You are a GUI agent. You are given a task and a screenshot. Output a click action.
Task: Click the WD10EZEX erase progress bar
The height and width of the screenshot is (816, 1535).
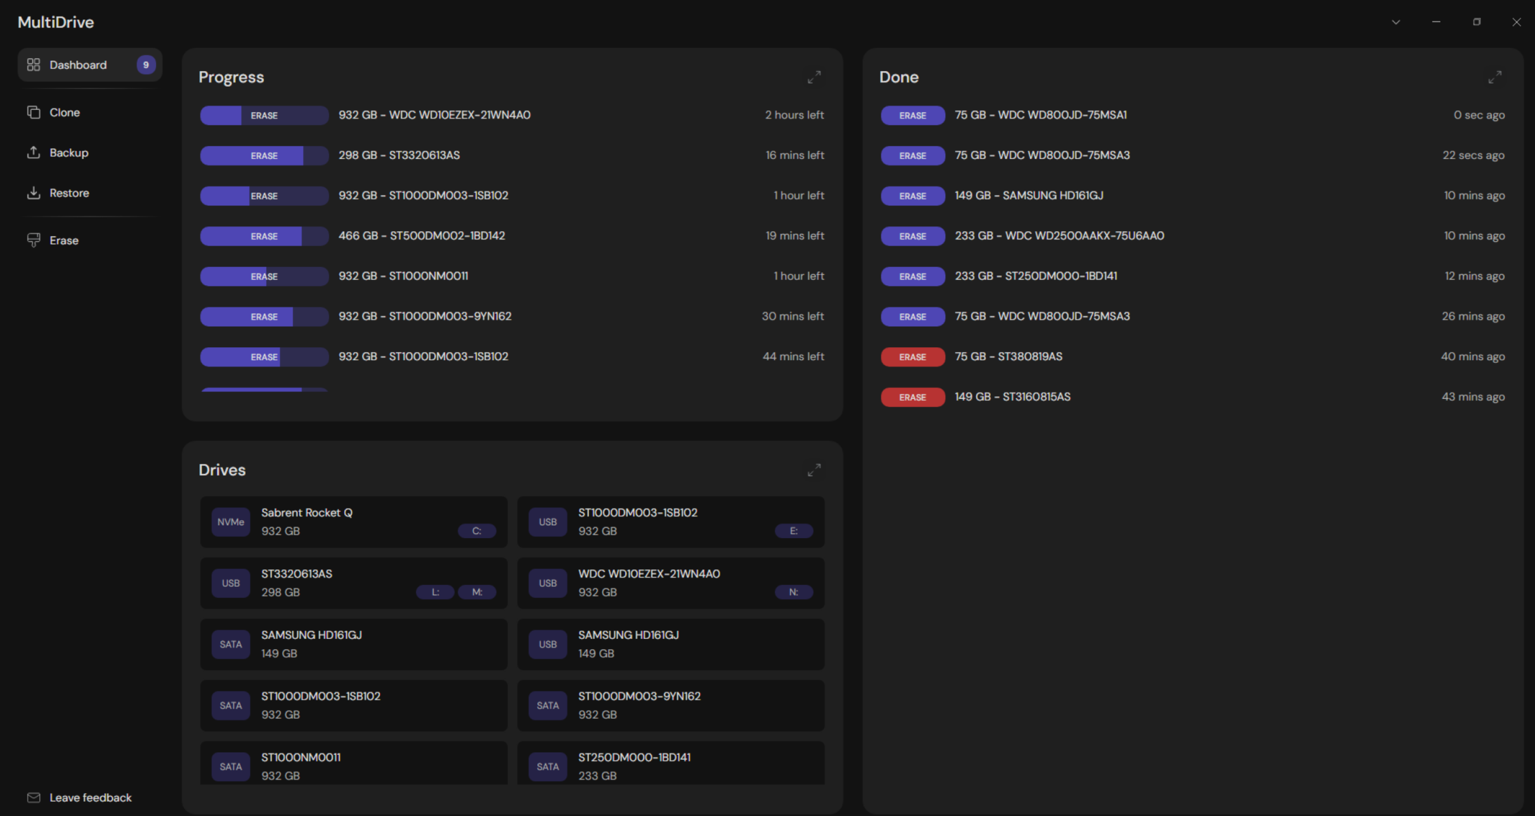(264, 115)
